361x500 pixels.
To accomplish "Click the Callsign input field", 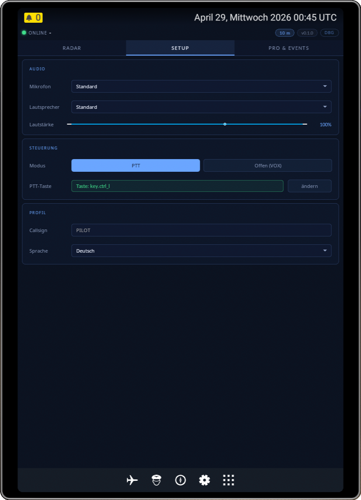I will tap(201, 230).
